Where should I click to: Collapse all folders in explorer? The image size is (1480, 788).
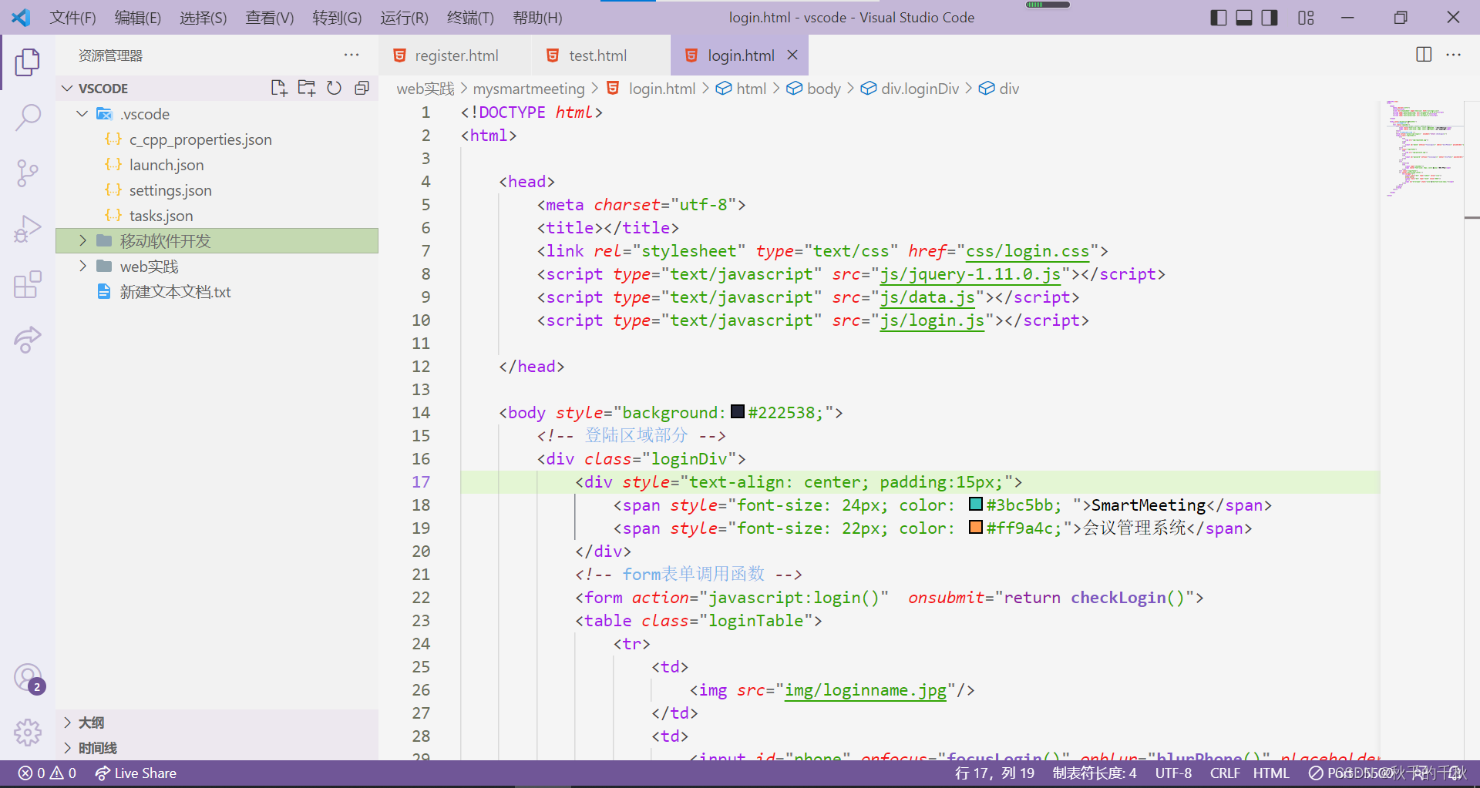point(362,88)
